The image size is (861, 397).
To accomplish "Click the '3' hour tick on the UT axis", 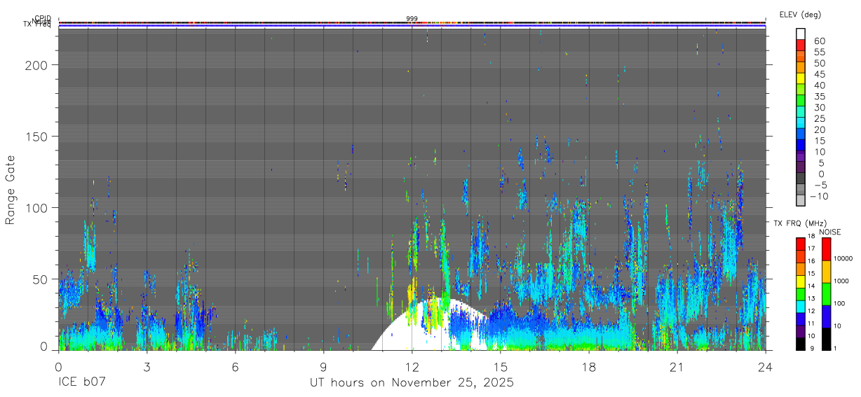I will (x=147, y=367).
